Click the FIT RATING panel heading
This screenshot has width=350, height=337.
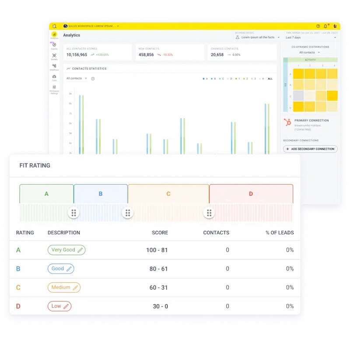35,165
